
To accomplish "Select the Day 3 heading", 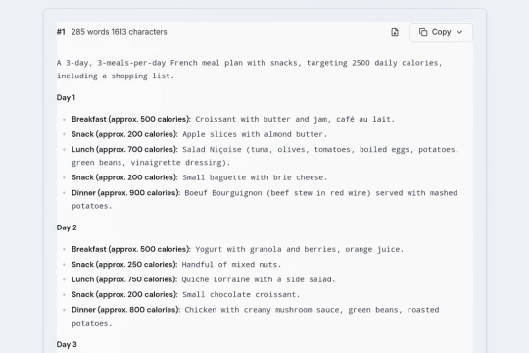I will point(67,344).
